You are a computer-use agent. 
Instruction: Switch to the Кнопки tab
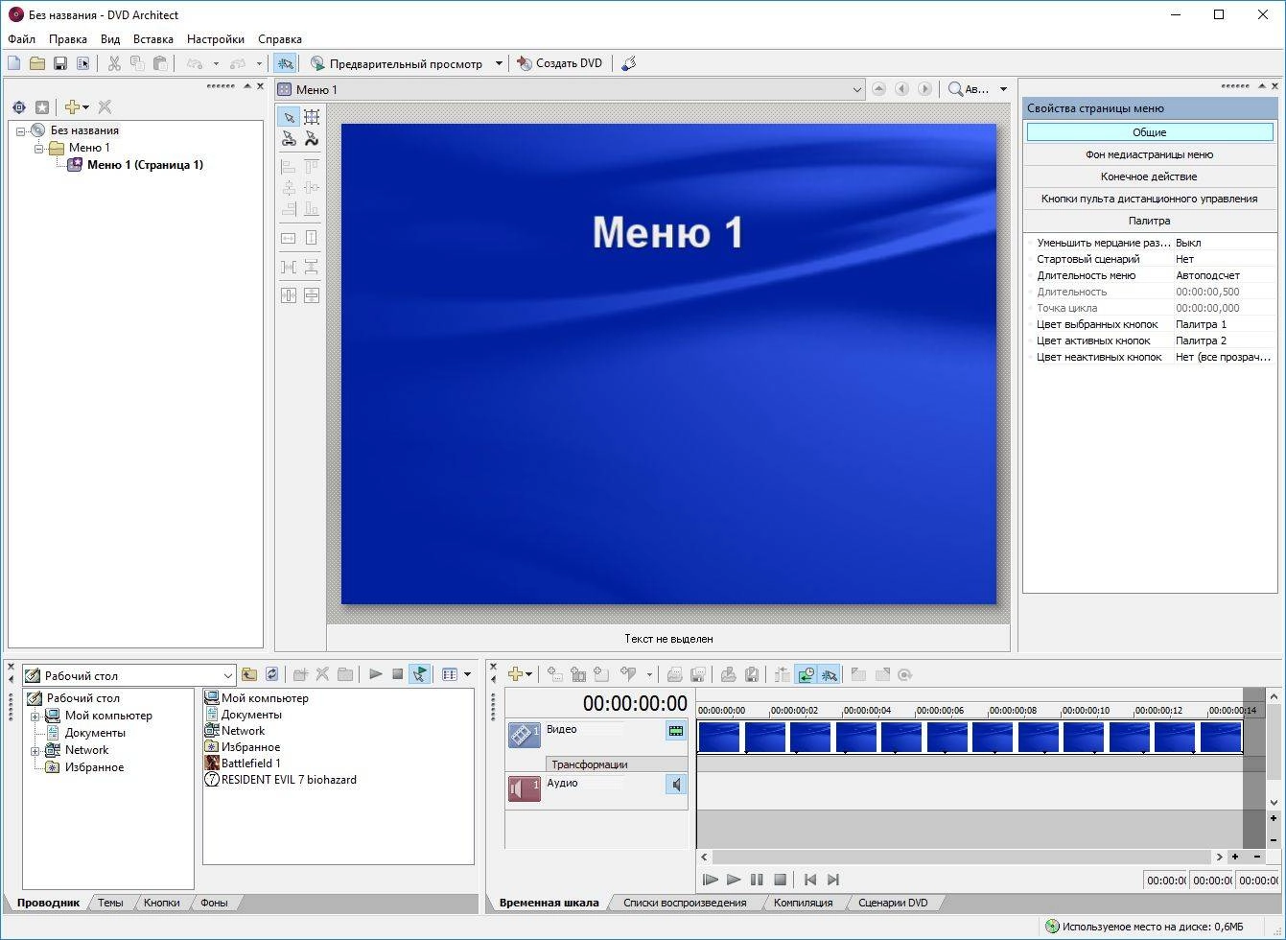tap(162, 903)
